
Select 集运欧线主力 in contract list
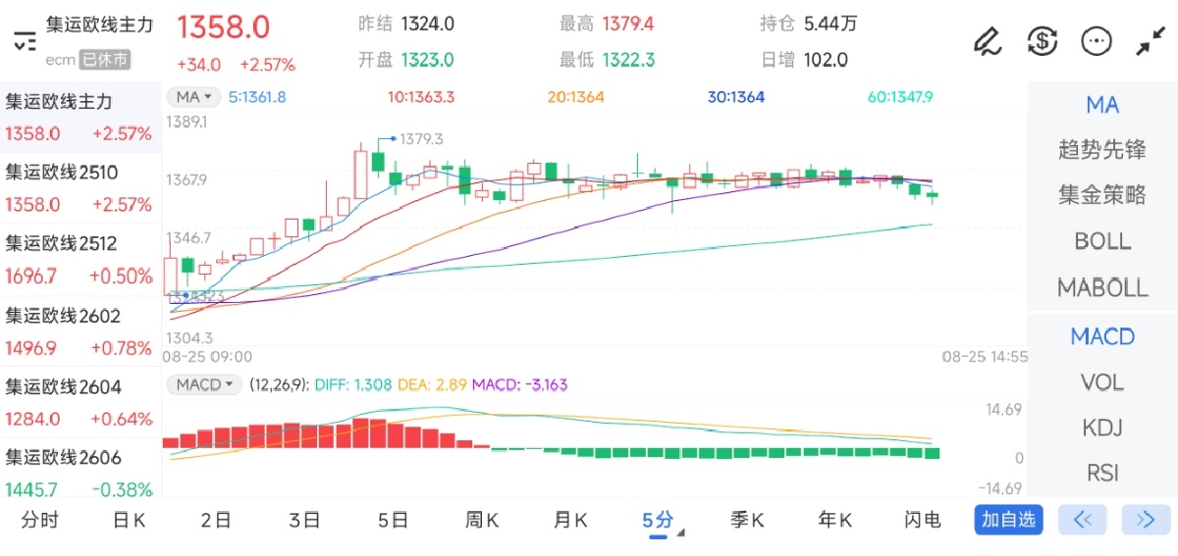point(80,118)
